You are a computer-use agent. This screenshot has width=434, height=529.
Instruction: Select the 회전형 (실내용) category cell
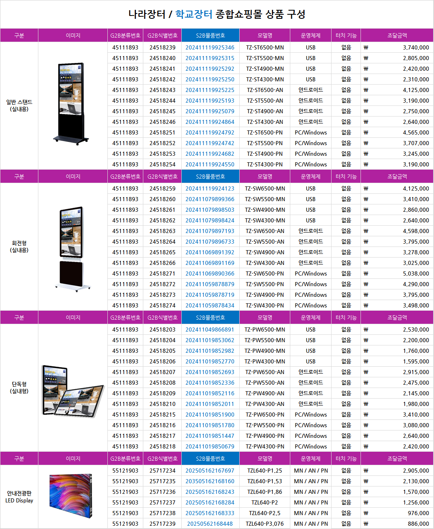pos(19,247)
